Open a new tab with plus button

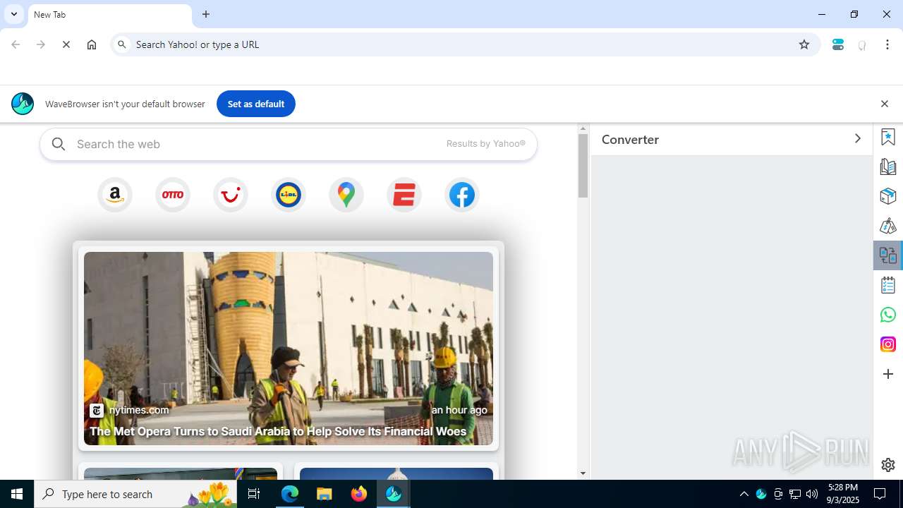206,14
